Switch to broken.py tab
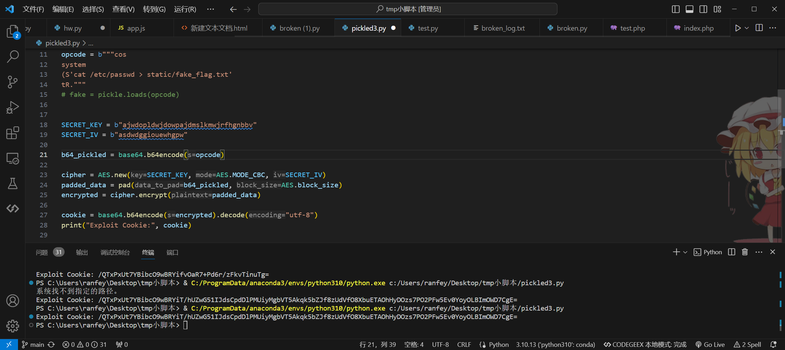 pyautogui.click(x=572, y=28)
